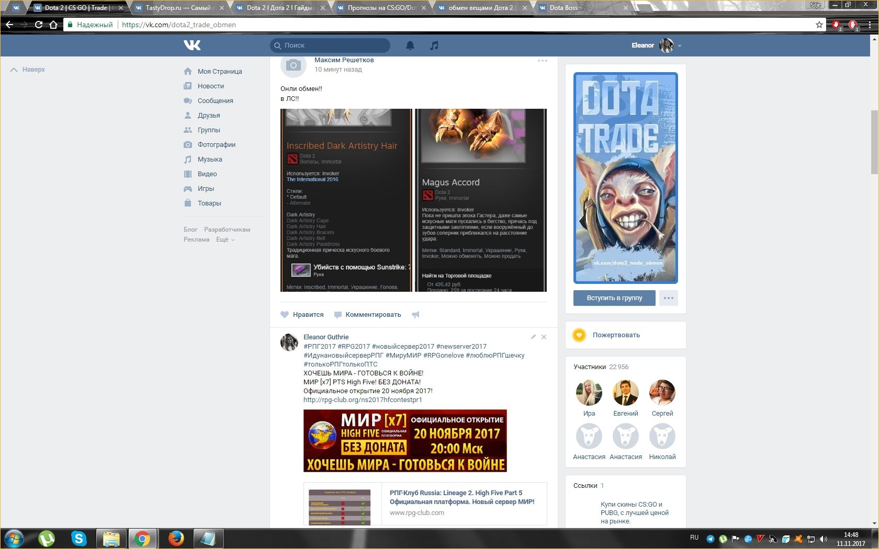Image resolution: width=879 pixels, height=549 pixels.
Task: Open member Евгений avatar
Action: (x=626, y=393)
